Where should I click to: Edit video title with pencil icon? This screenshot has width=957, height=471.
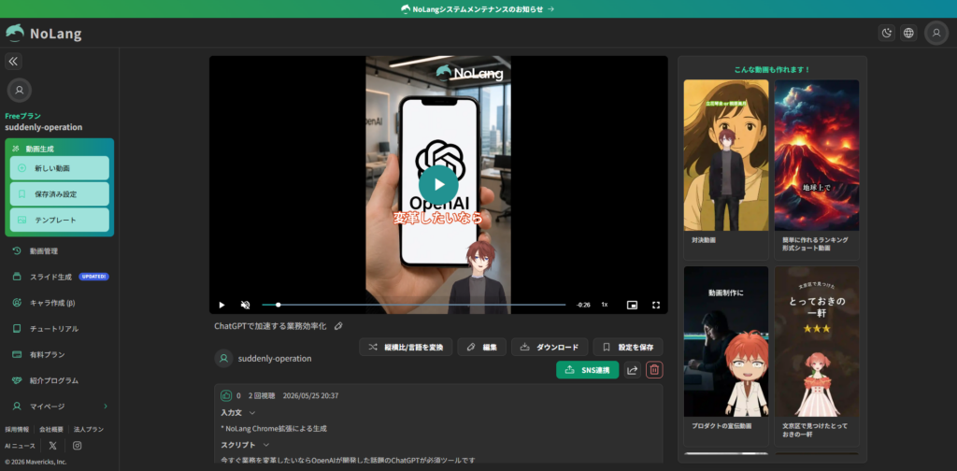point(338,326)
